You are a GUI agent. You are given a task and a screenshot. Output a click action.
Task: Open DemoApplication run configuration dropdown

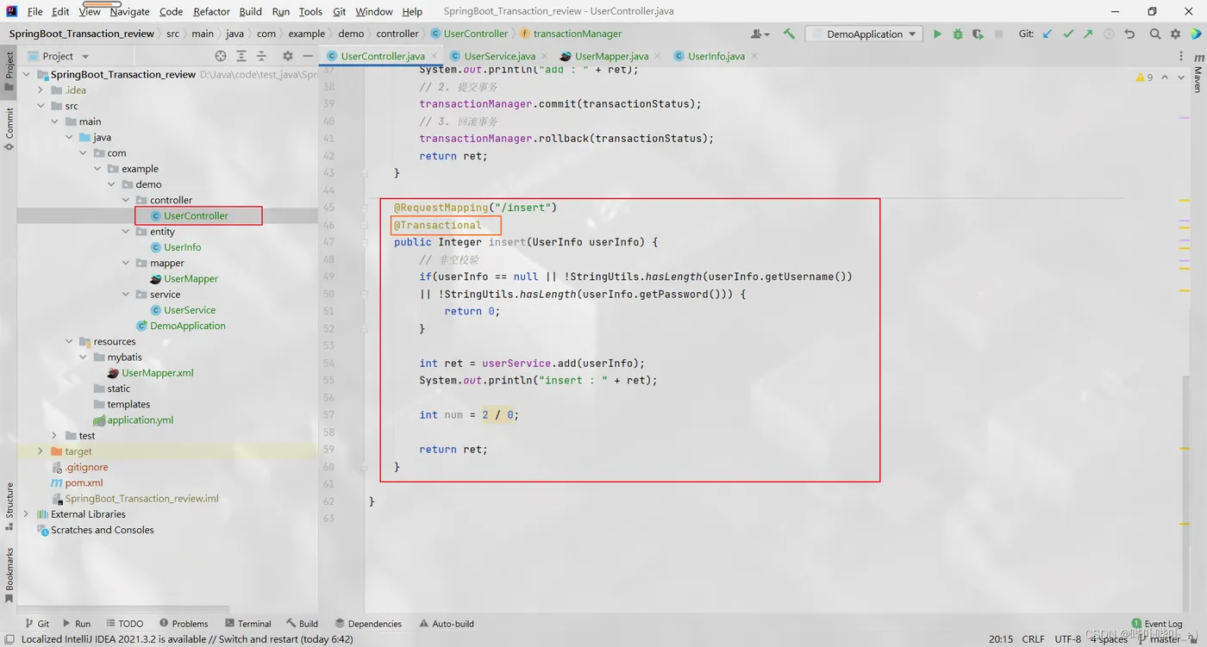click(865, 34)
